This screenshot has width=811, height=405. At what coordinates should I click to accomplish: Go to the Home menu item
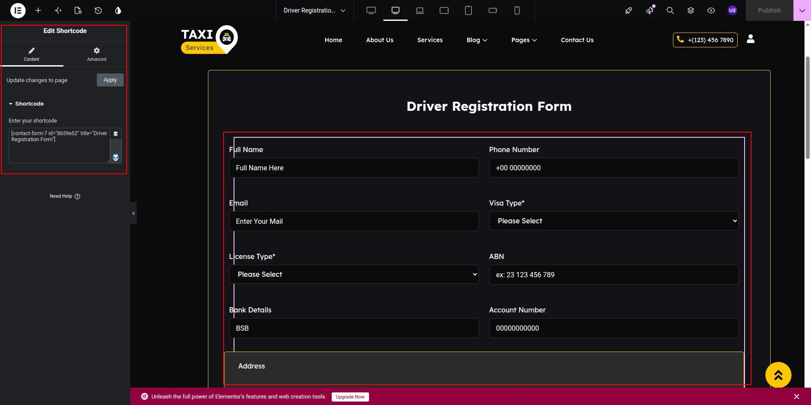click(x=333, y=40)
